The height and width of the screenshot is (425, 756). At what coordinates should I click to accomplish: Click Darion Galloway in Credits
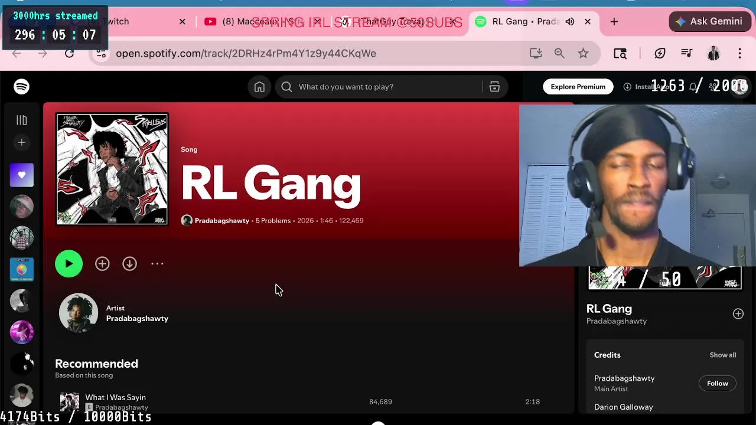624,407
